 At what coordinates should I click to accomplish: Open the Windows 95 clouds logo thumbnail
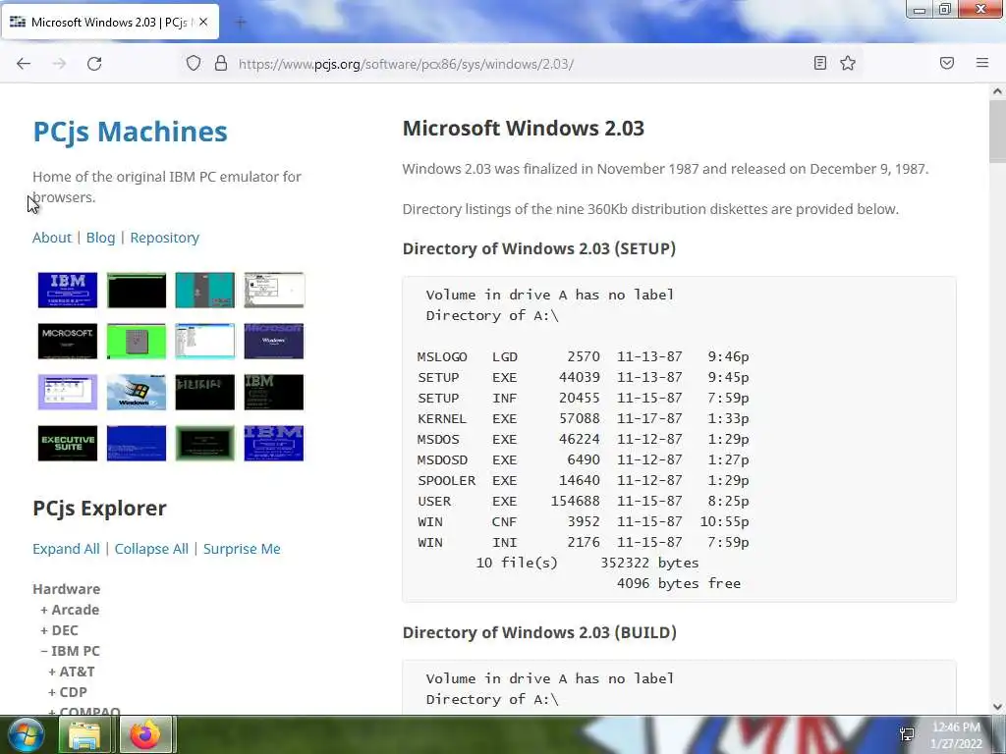coord(136,392)
